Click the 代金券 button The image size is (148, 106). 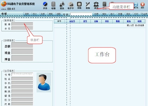(x=144, y=14)
